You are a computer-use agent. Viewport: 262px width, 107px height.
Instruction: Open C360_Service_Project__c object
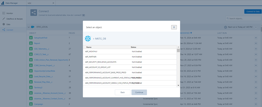(44, 65)
